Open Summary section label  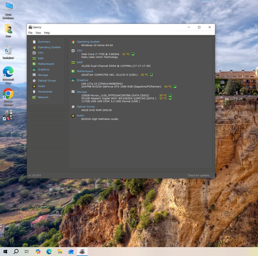(44, 42)
